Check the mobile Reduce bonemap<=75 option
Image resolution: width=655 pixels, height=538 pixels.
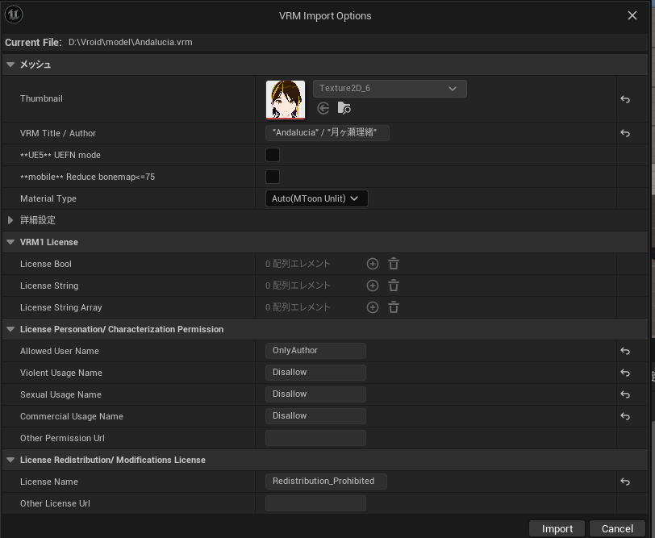point(272,177)
